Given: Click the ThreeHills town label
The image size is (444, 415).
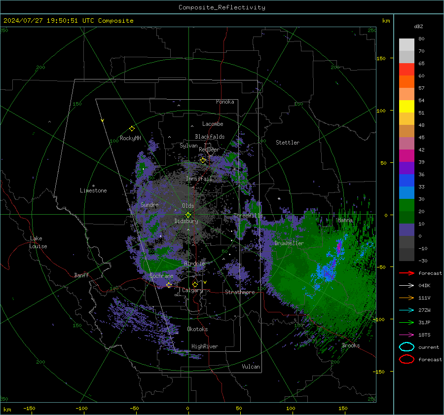Looking at the screenshot, I should [248, 216].
